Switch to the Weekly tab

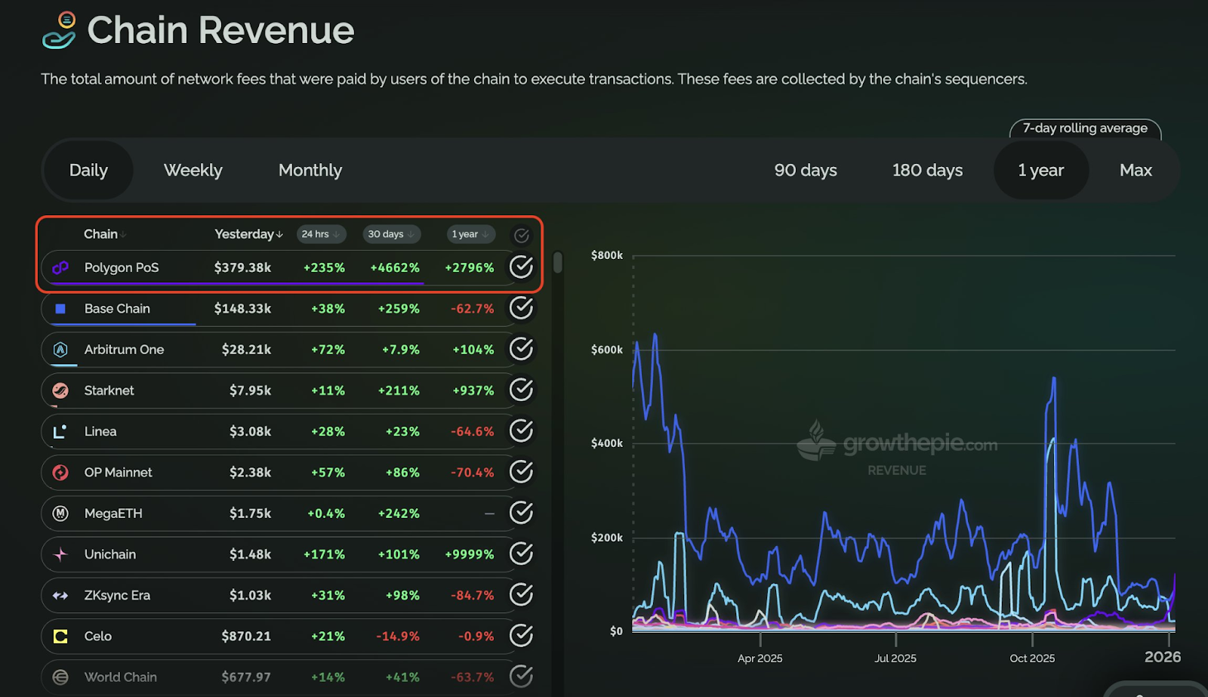(193, 171)
